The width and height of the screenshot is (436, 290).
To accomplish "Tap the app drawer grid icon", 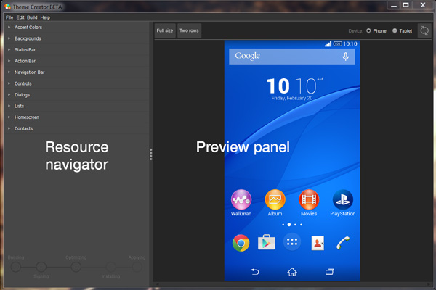I will [x=292, y=243].
